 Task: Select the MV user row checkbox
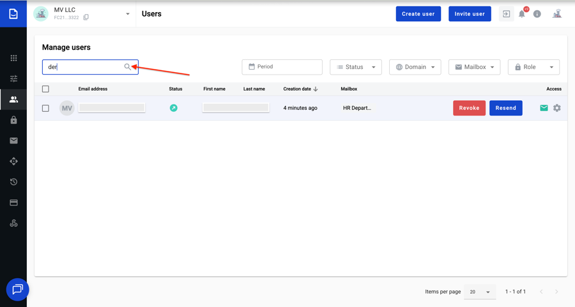pyautogui.click(x=45, y=109)
